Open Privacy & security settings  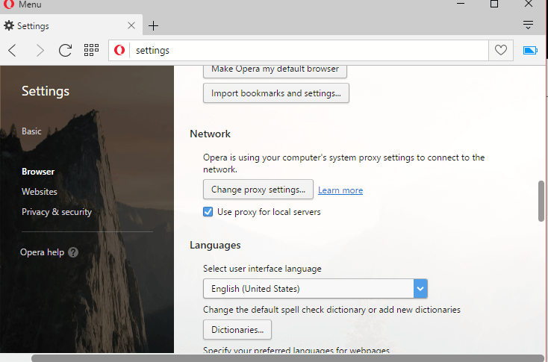click(57, 212)
